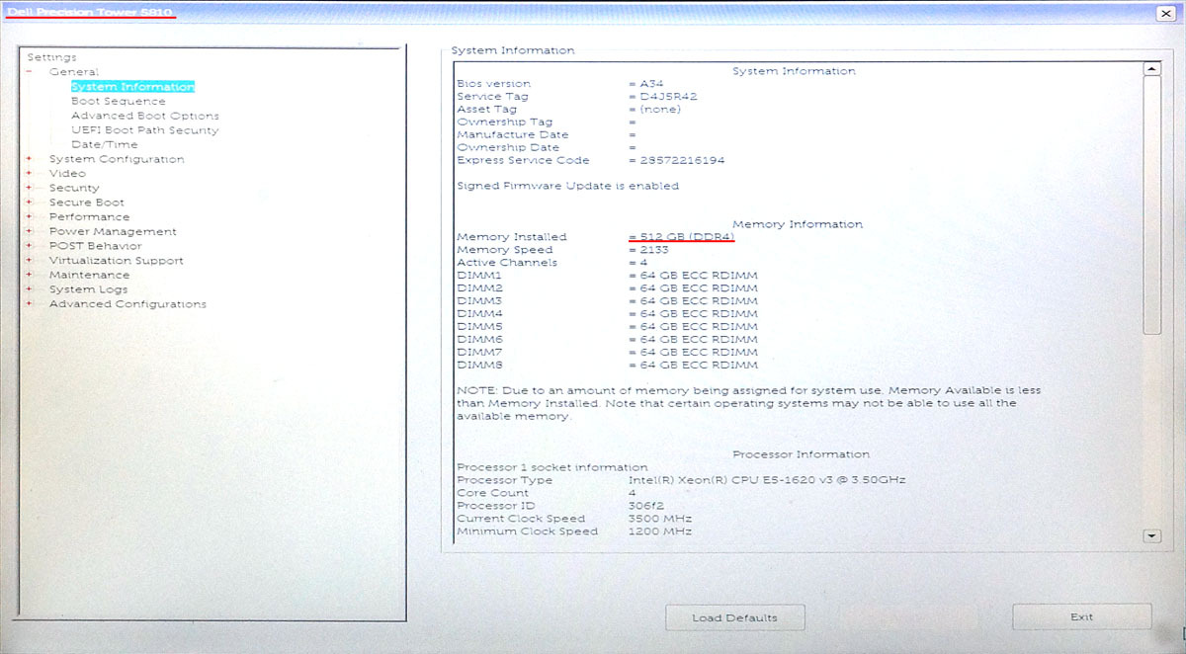Select Secure Boot label in tree
This screenshot has width=1186, height=654.
point(87,203)
